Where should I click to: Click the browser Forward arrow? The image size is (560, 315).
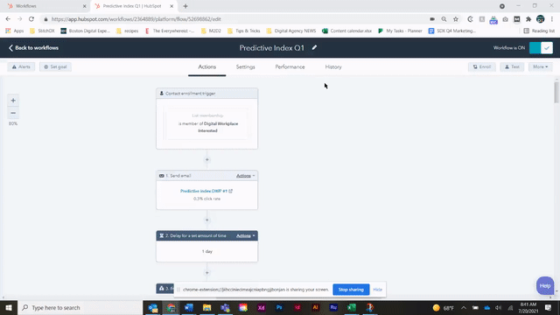click(x=19, y=19)
